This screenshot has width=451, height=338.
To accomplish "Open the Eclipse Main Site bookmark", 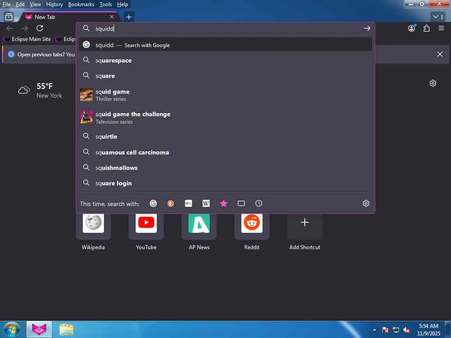I will click(x=27, y=39).
